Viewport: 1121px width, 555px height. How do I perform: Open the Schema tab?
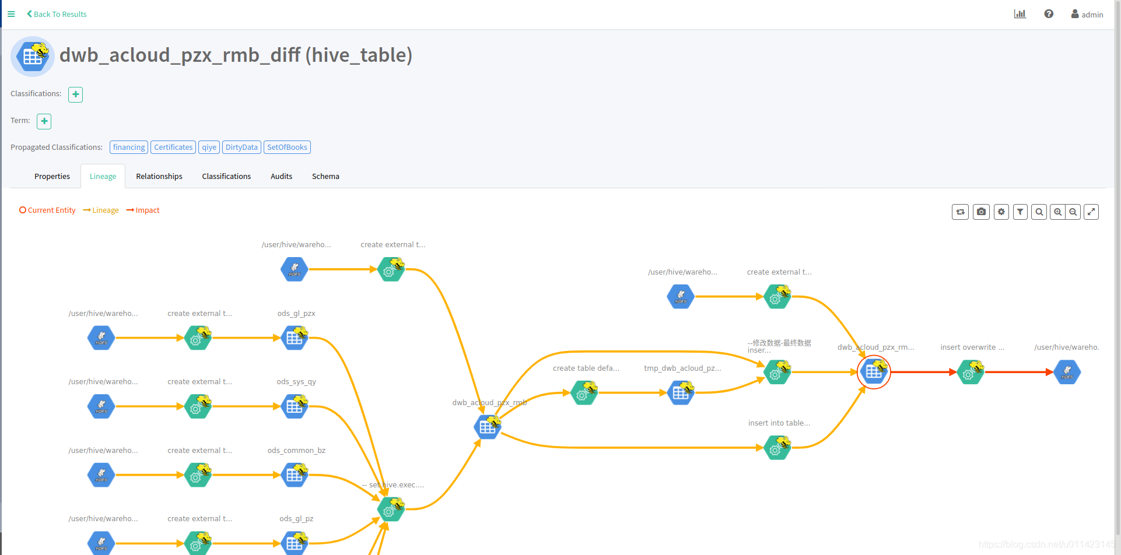325,177
